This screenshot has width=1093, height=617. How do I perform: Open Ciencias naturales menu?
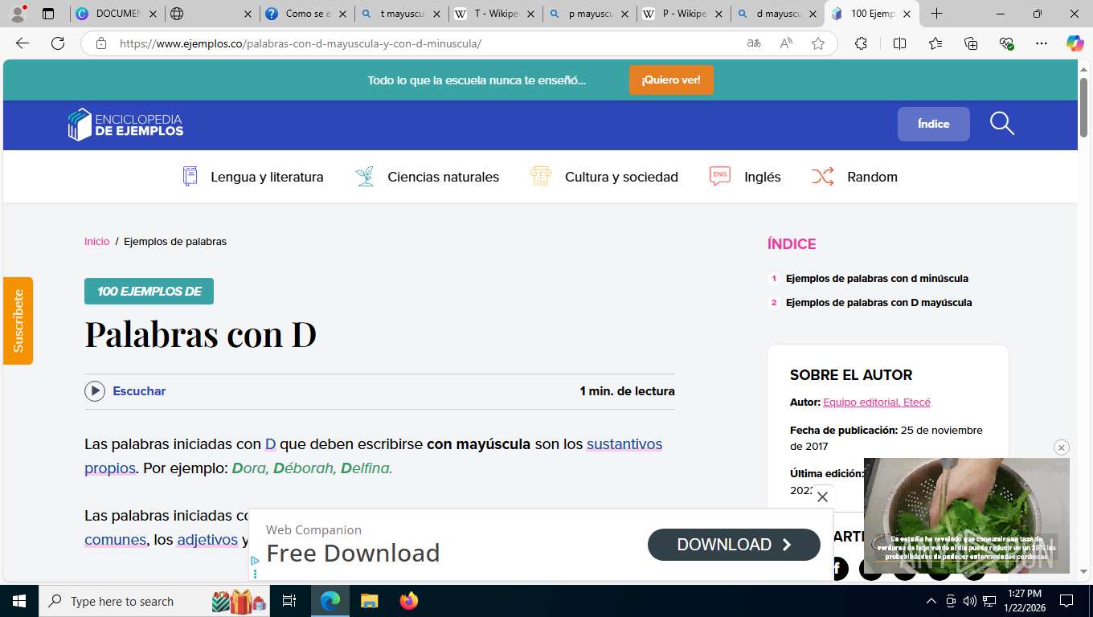427,177
